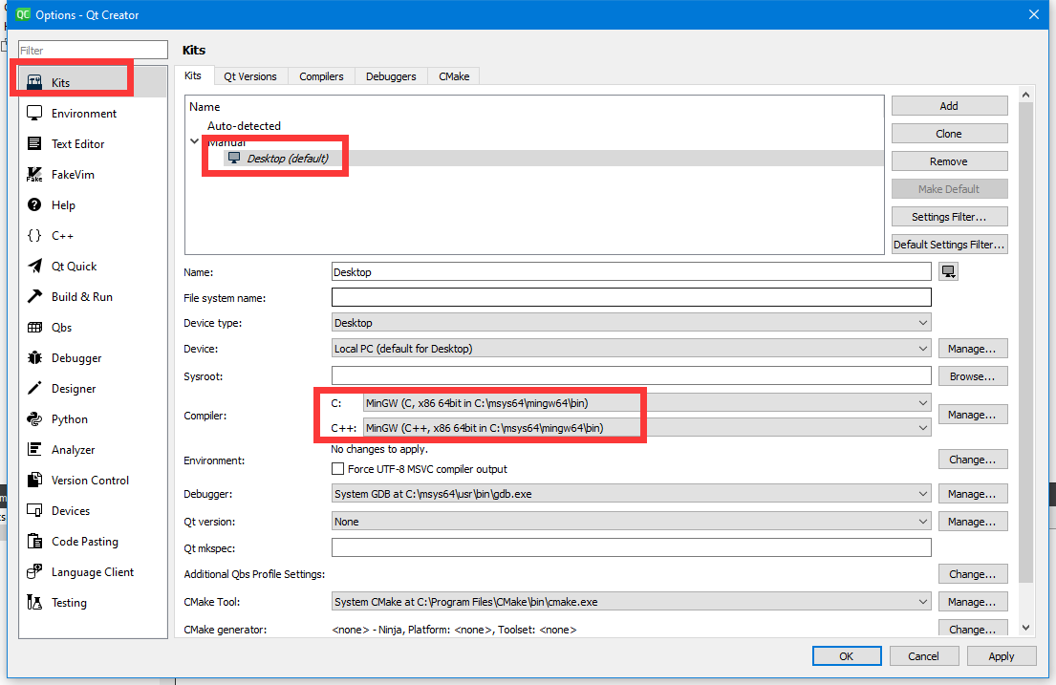This screenshot has height=685, width=1056.
Task: Open the FakeVim settings category icon
Action: (x=34, y=175)
